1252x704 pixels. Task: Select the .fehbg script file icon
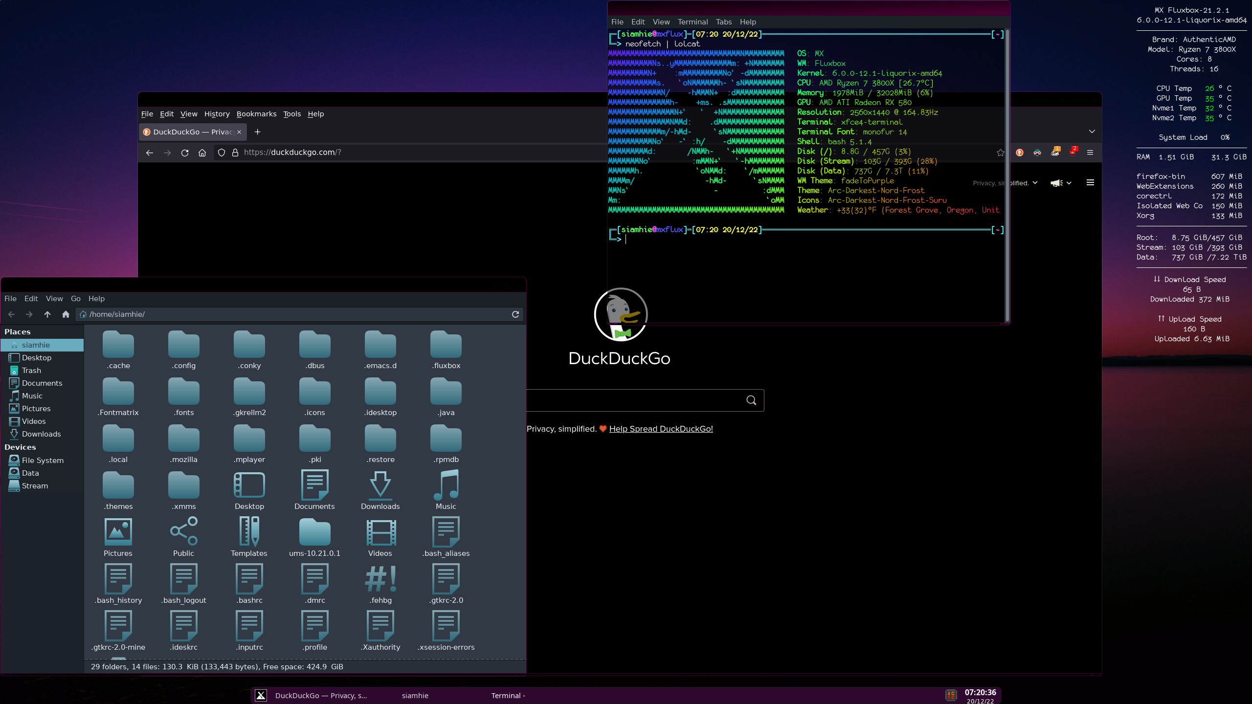point(380,579)
